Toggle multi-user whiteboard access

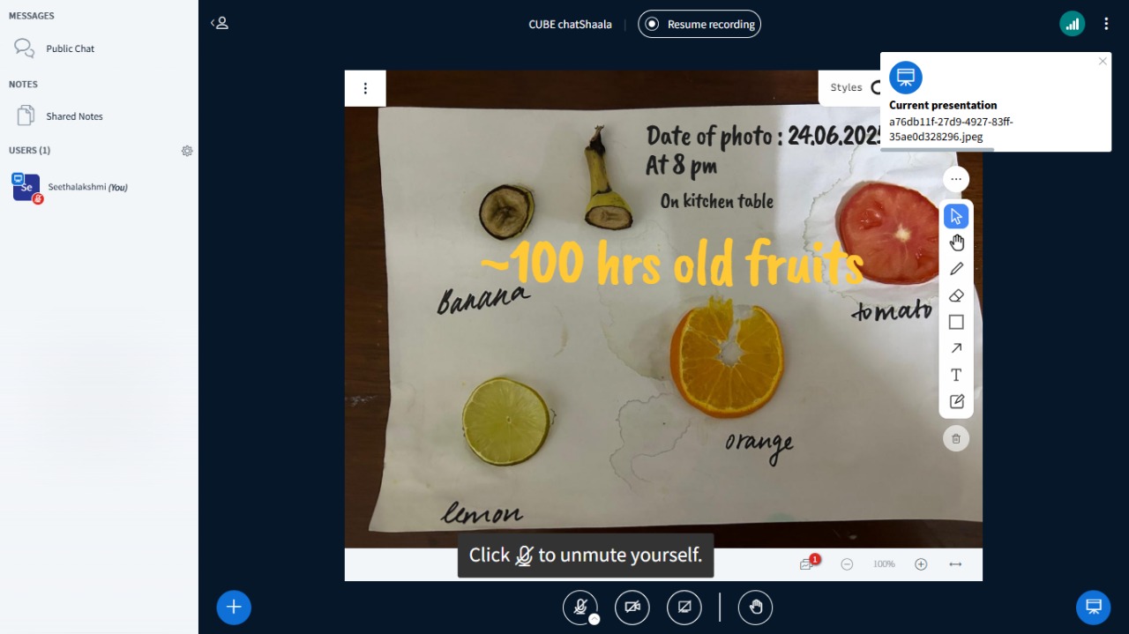(807, 564)
